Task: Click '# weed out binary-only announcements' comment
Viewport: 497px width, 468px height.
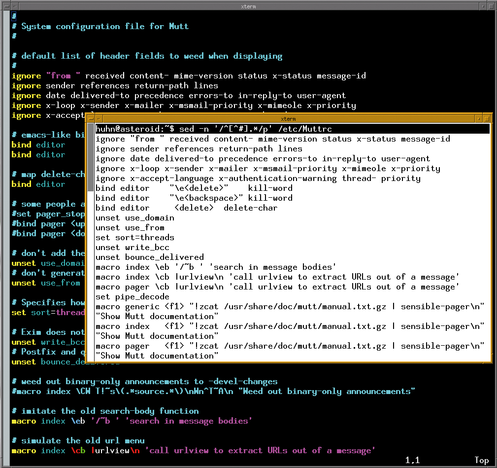Action: point(144,382)
